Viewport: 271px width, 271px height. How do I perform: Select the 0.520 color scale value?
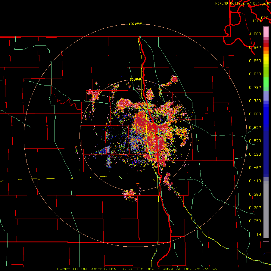coord(255,154)
